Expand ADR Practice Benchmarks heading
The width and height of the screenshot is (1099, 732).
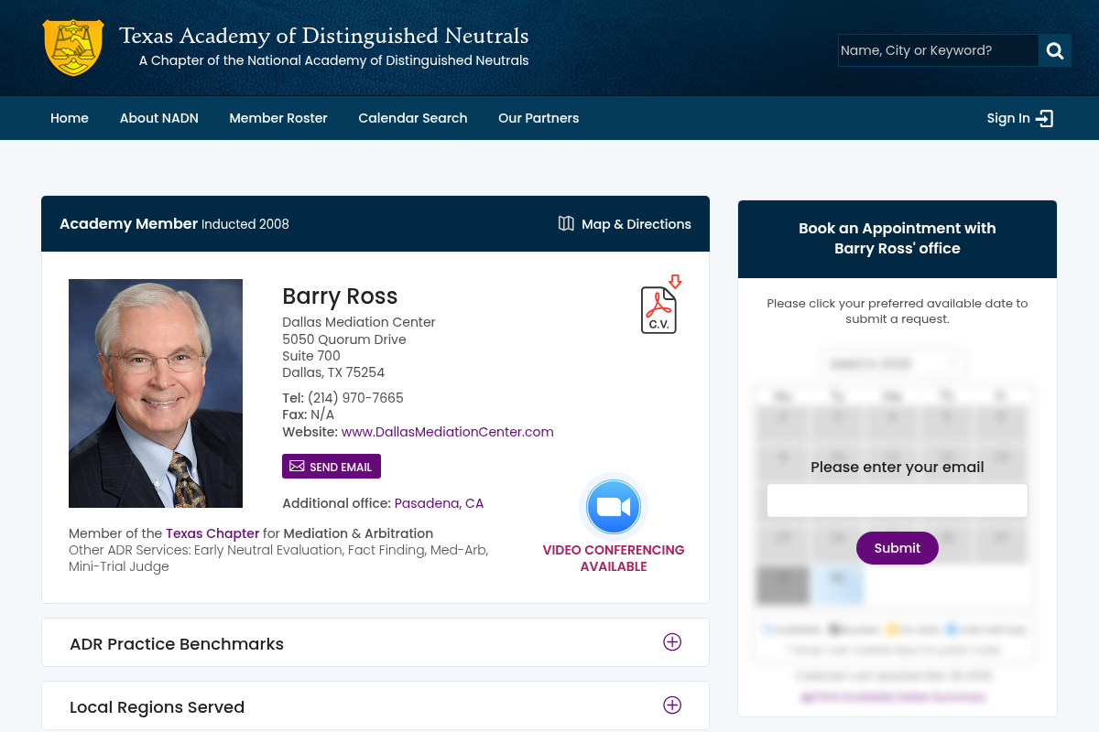click(x=177, y=644)
